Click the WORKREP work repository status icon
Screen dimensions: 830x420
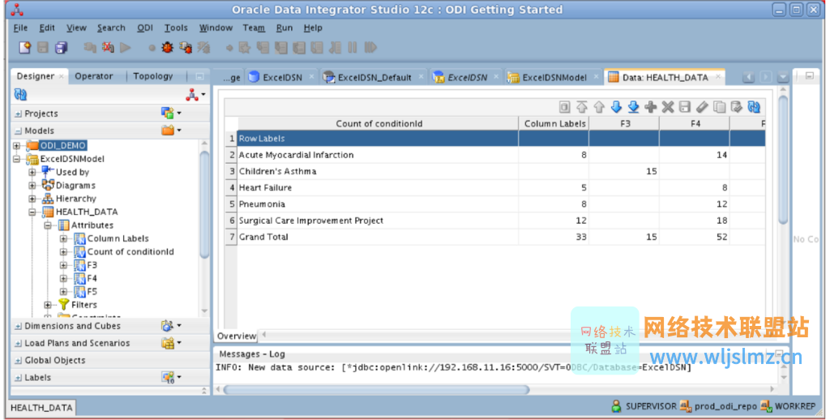(x=766, y=406)
